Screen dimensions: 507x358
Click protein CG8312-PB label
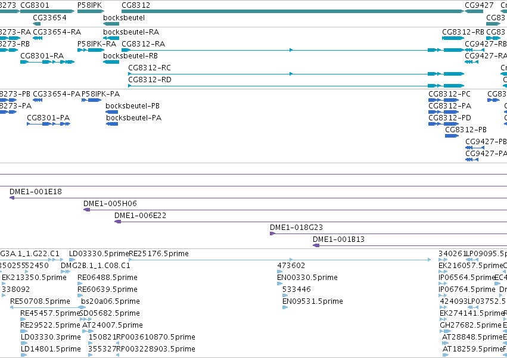(466, 130)
